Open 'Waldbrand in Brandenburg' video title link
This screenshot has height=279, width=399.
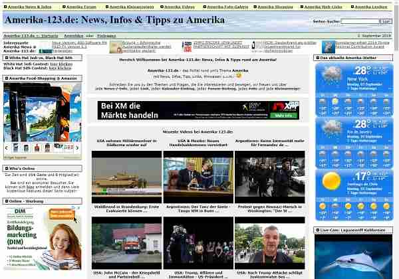coord(127,209)
